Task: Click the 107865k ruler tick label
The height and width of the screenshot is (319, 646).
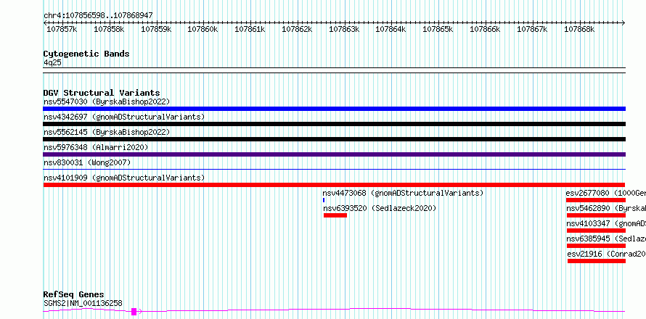Action: [438, 29]
